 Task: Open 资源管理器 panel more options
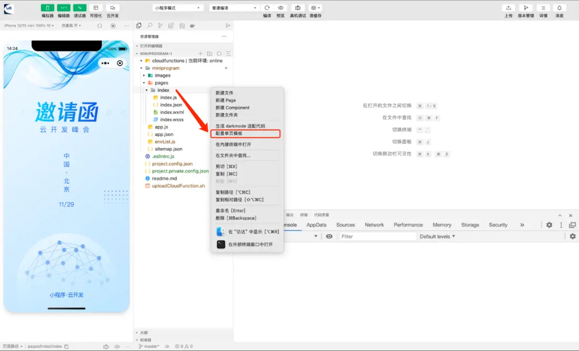pyautogui.click(x=224, y=36)
